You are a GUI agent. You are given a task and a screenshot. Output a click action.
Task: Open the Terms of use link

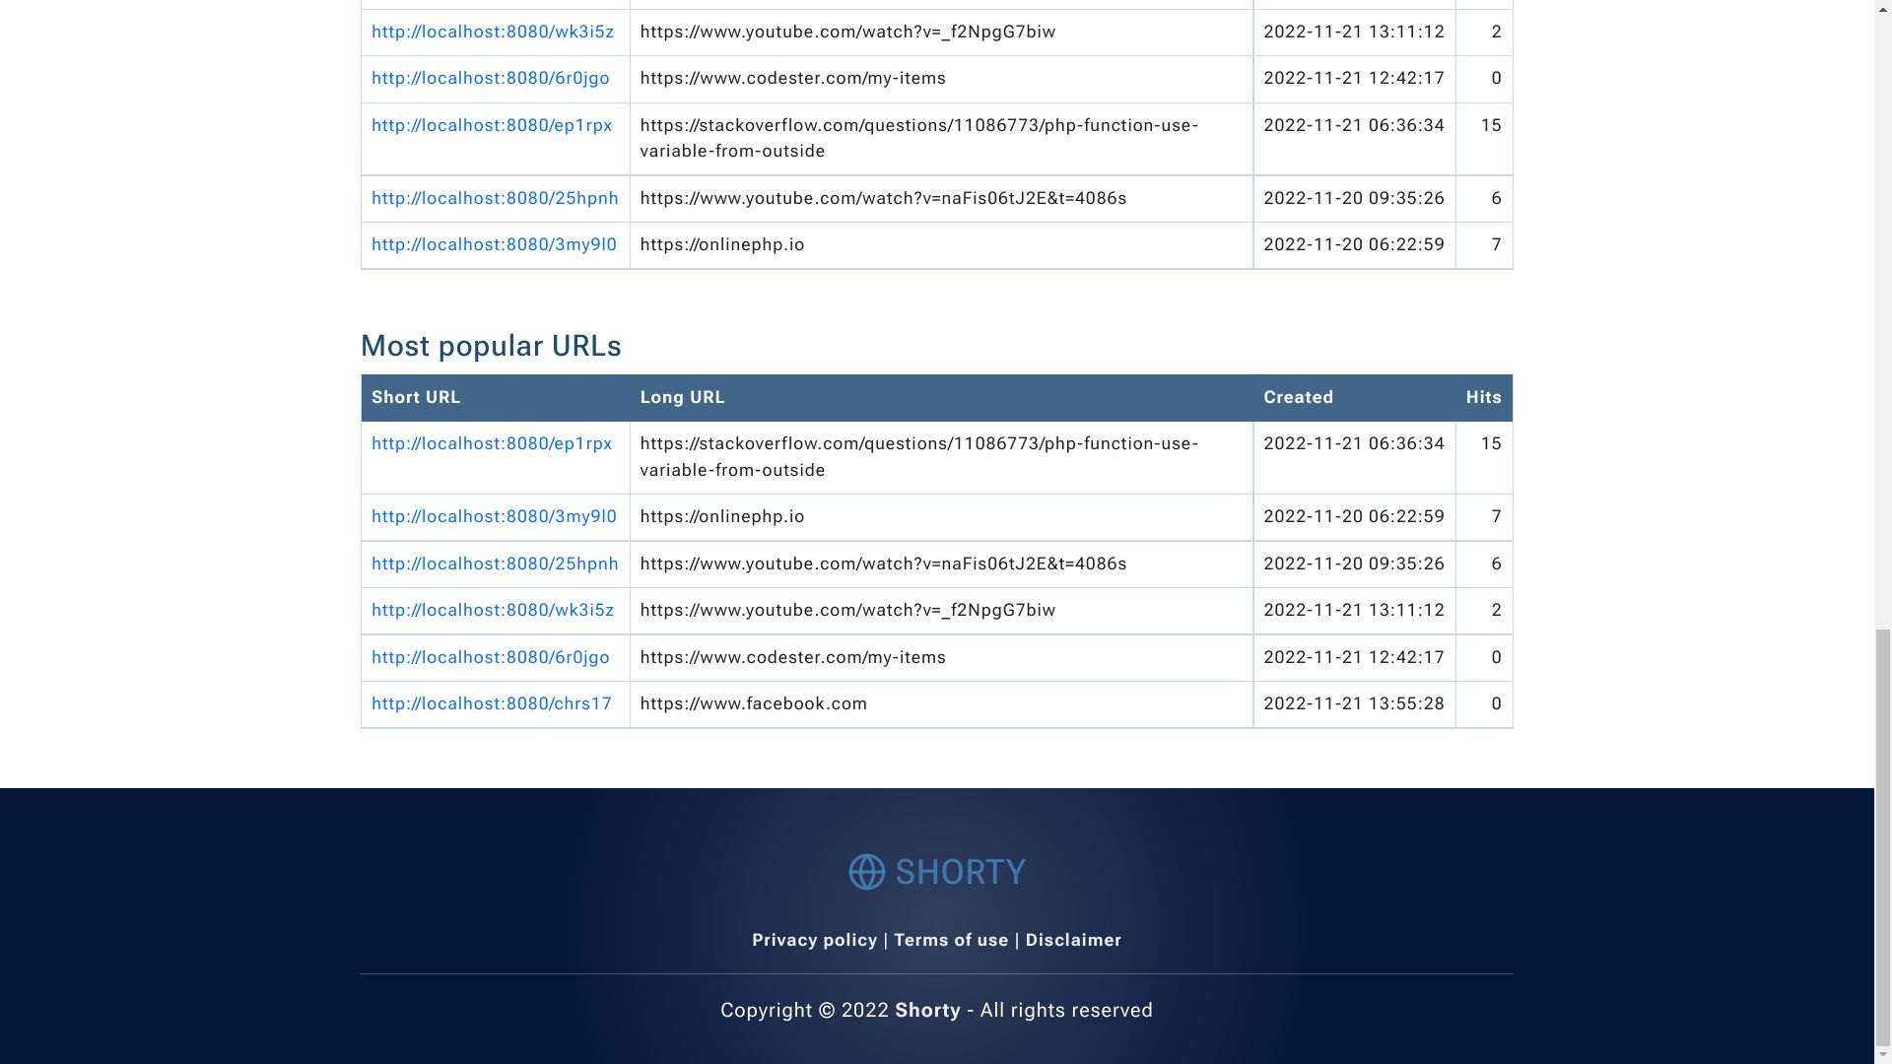point(951,940)
